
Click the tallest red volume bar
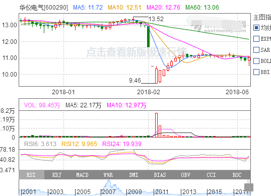coord(156,125)
